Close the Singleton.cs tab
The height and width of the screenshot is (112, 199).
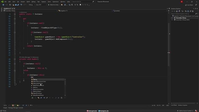click(x=14, y=9)
